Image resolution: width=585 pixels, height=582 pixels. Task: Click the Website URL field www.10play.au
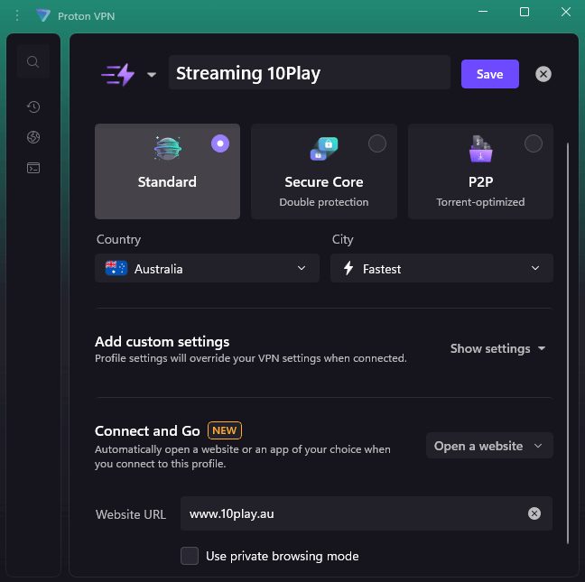click(366, 513)
